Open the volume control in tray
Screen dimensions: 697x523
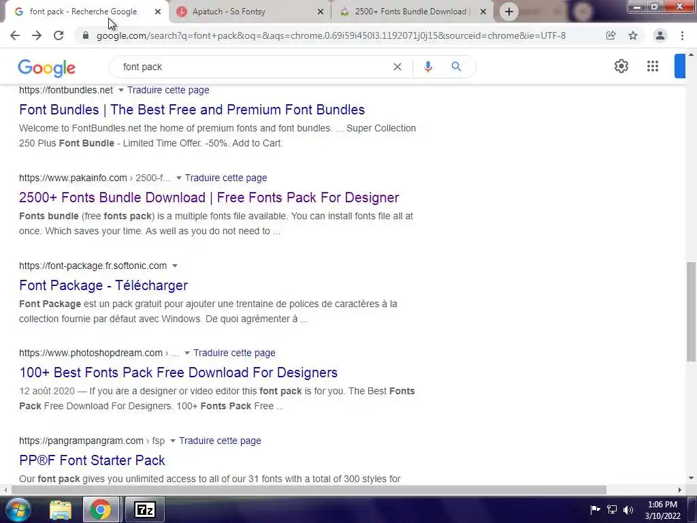click(x=628, y=509)
